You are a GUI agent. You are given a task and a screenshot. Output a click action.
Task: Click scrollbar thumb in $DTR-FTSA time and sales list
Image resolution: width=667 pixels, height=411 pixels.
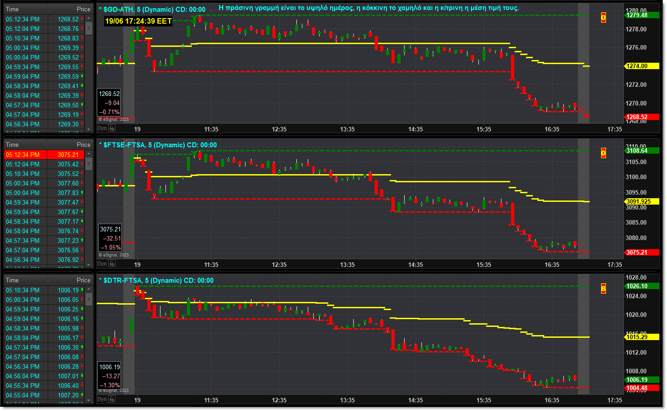tap(89, 299)
